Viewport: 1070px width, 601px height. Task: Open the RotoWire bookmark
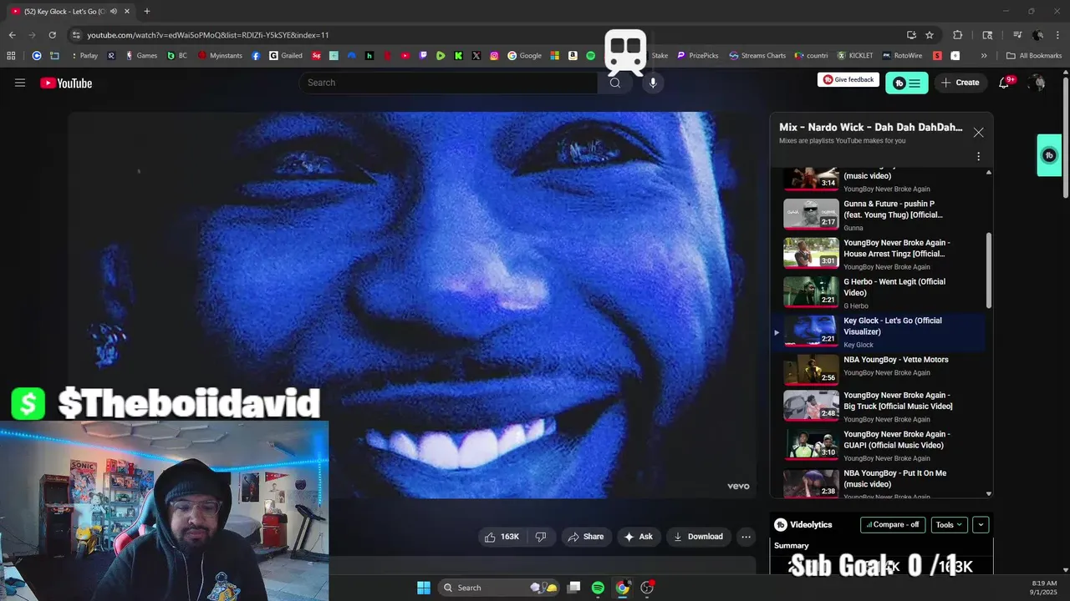pos(901,56)
